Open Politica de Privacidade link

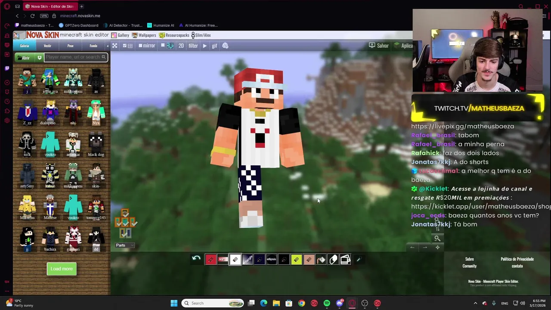click(x=517, y=259)
